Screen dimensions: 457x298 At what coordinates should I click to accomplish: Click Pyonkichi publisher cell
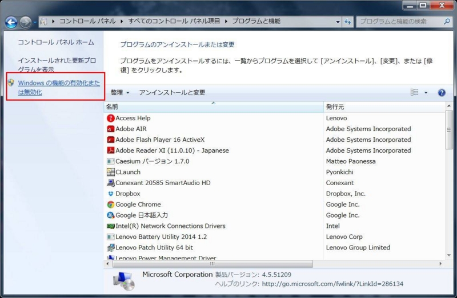tap(339, 172)
